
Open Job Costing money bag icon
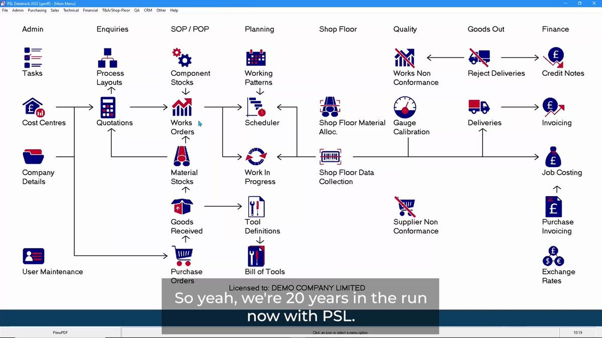click(x=553, y=157)
